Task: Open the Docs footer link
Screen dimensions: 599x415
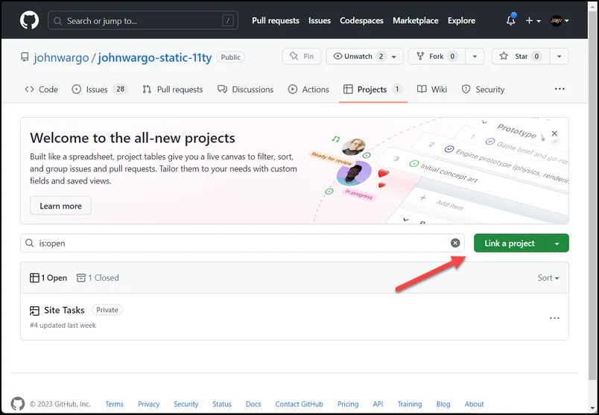Action: tap(253, 404)
